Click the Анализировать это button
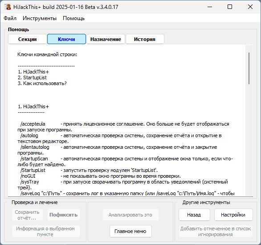The height and width of the screenshot is (245, 261). click(130, 215)
